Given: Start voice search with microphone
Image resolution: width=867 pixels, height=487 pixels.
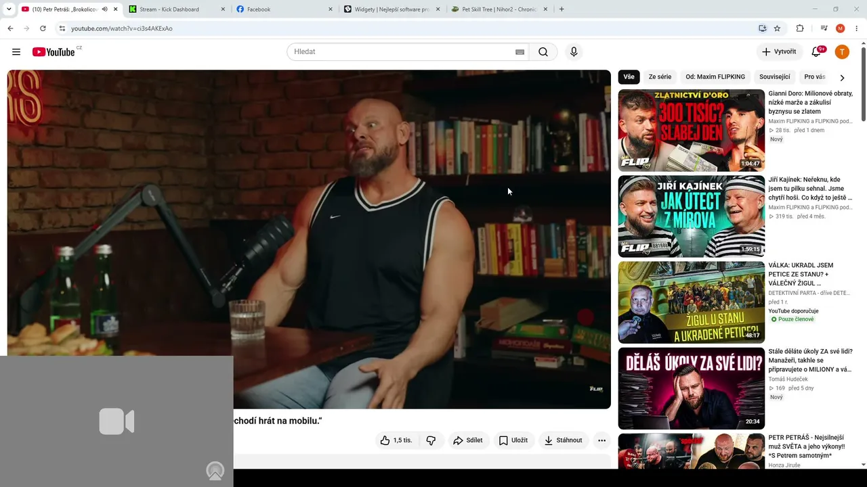Looking at the screenshot, I should [x=574, y=52].
